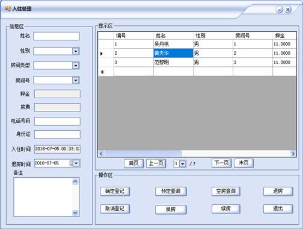Click the 空房查询 button
Viewport: 303px width, 229px height.
pos(226,191)
